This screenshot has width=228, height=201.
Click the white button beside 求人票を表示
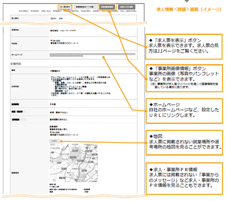click(85, 7)
